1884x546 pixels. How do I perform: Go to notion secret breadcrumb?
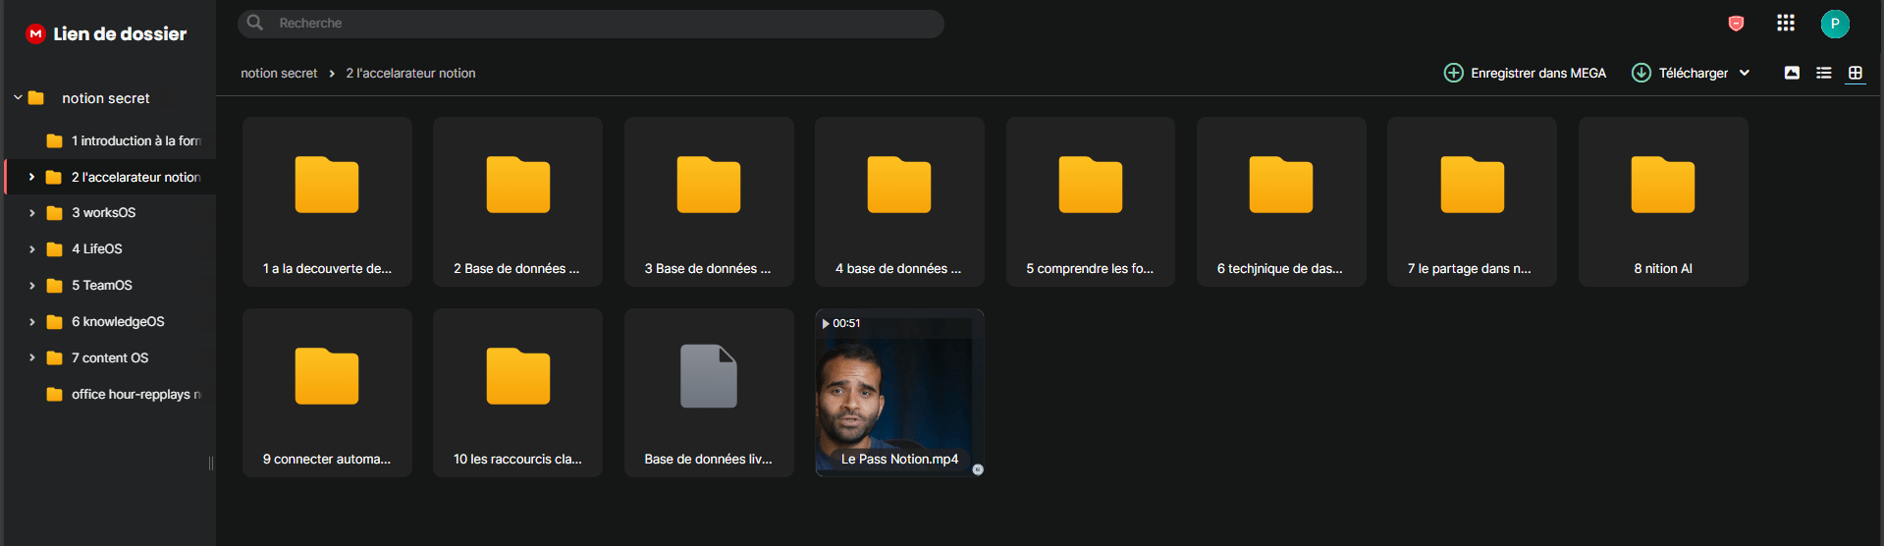279,74
